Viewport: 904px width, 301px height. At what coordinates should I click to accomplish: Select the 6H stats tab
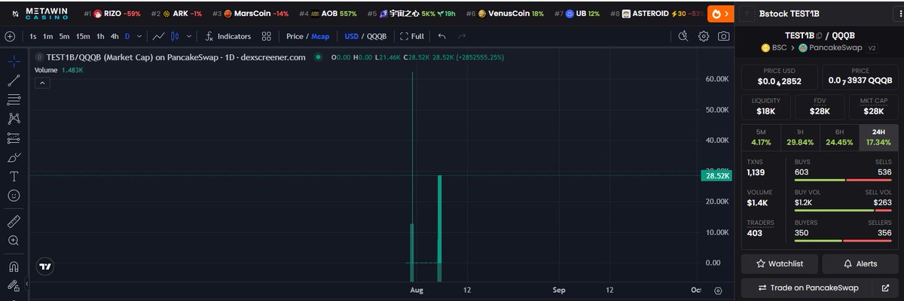839,137
